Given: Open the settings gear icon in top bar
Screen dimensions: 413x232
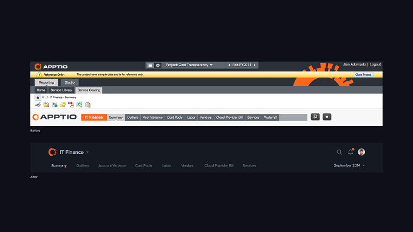Looking at the screenshot, I should coord(158,65).
